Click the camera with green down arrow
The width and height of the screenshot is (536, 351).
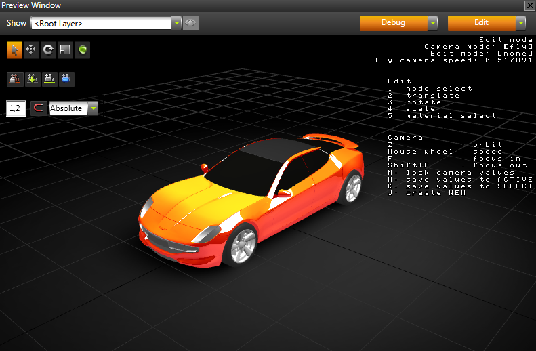(x=31, y=79)
